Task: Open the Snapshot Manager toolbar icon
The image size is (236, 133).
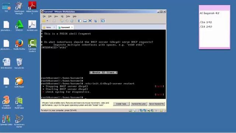Action: [72, 21]
